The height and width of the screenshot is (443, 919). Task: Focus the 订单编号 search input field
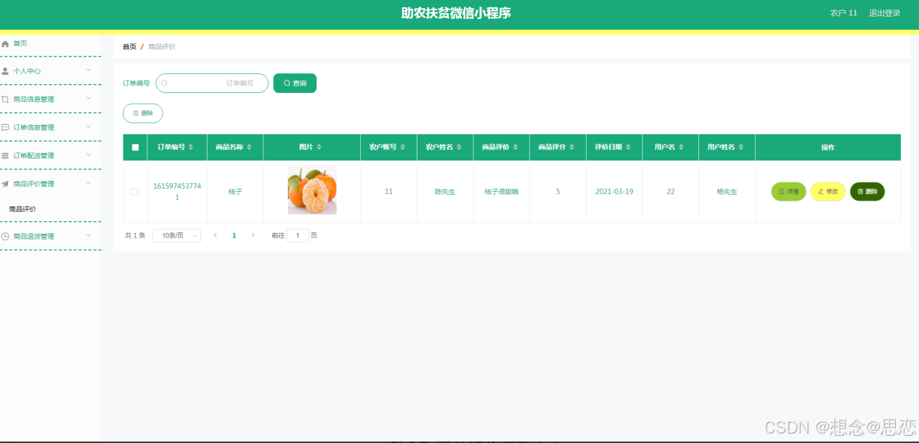click(x=212, y=84)
